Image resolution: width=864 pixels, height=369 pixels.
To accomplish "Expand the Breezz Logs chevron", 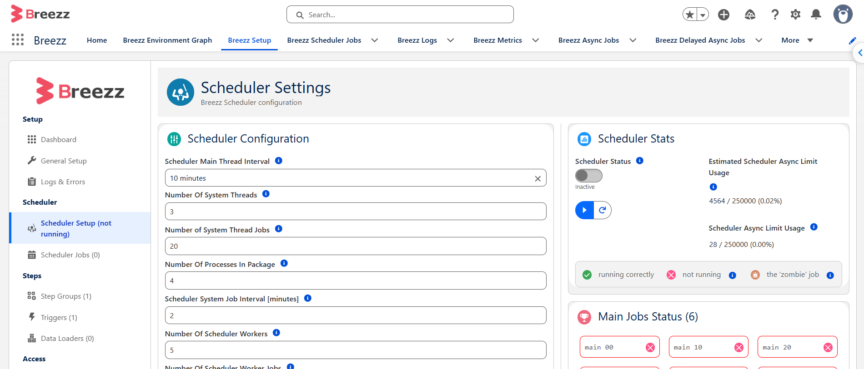I will tap(451, 40).
